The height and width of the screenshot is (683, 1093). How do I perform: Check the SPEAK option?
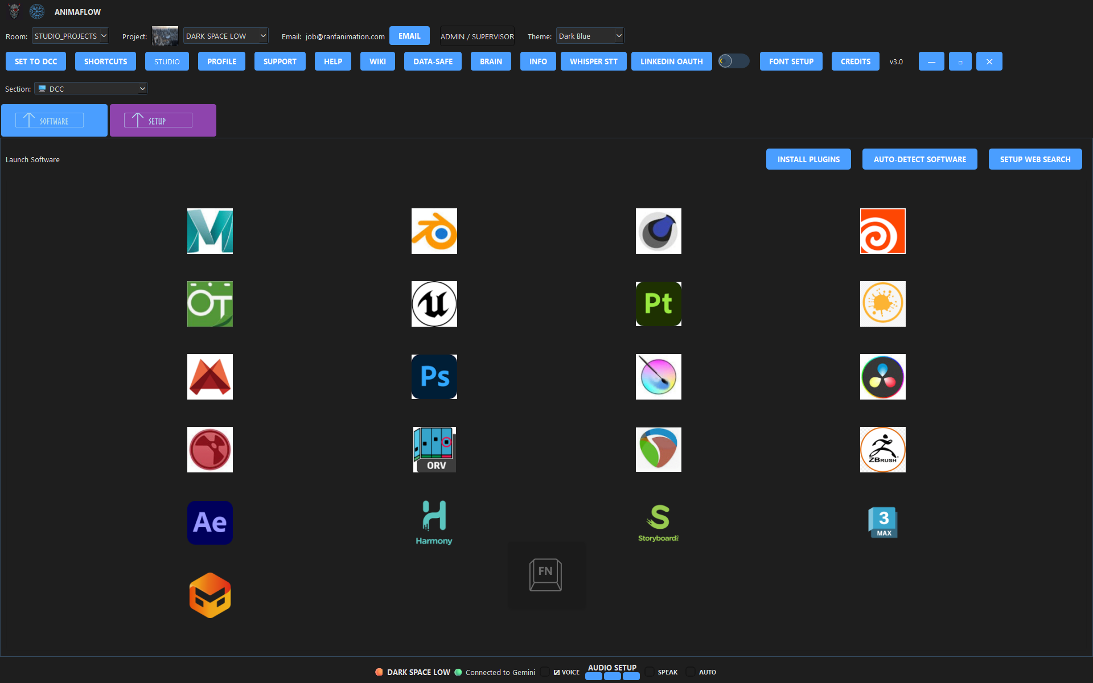(x=650, y=672)
